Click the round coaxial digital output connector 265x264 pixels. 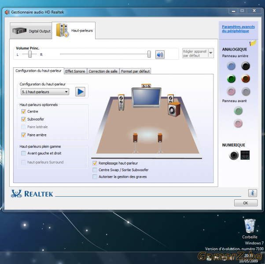pyautogui.click(x=234, y=155)
